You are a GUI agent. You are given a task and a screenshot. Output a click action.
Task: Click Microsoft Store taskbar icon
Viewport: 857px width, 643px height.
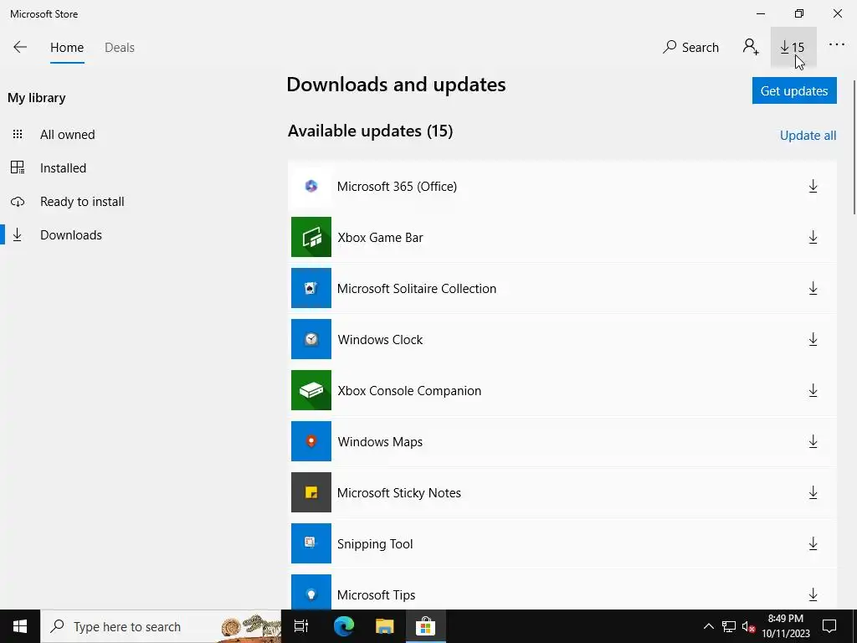pyautogui.click(x=425, y=626)
